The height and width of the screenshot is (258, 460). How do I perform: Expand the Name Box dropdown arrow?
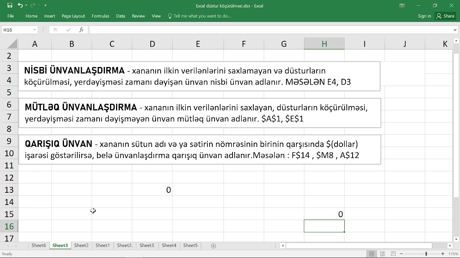click(x=34, y=30)
